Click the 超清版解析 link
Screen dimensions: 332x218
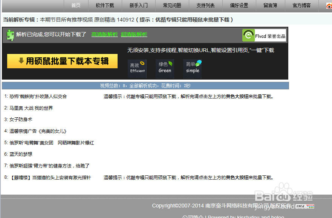tap(134, 34)
